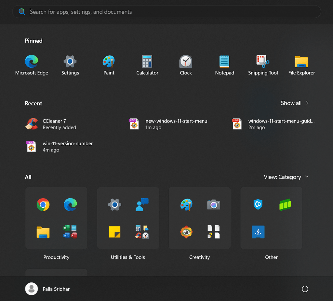Click the Pinned section heading
This screenshot has width=333, height=301.
[33, 41]
